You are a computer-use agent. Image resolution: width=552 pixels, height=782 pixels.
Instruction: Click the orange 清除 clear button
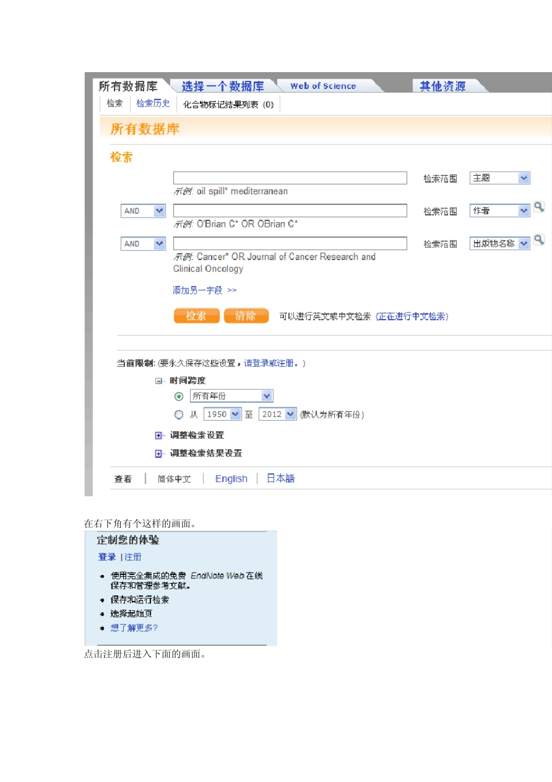tap(246, 316)
